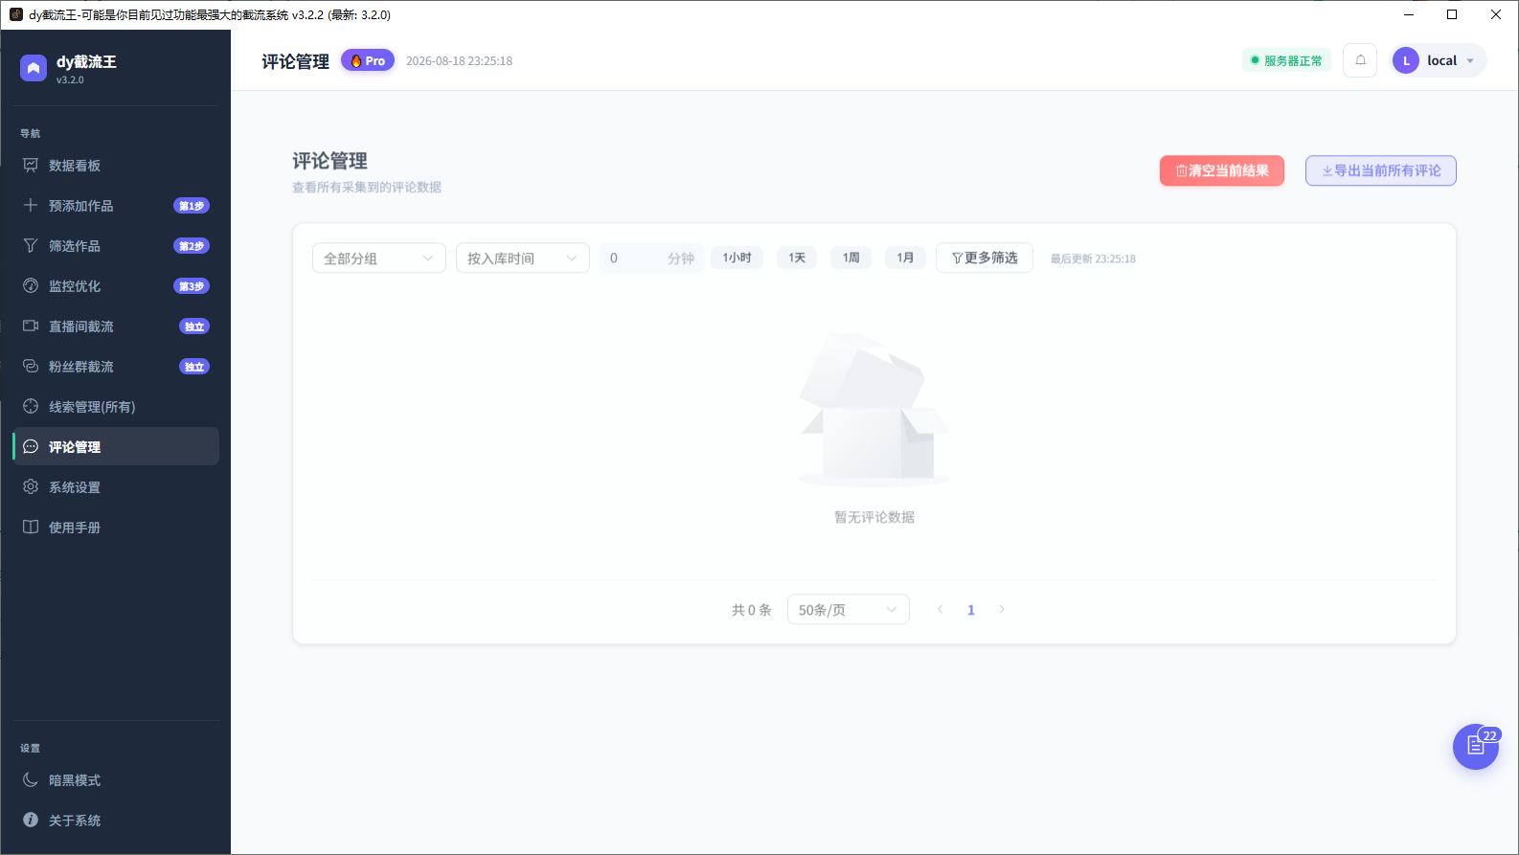1519x855 pixels.
Task: Open the 监控优化 section
Action: pyautogui.click(x=116, y=286)
